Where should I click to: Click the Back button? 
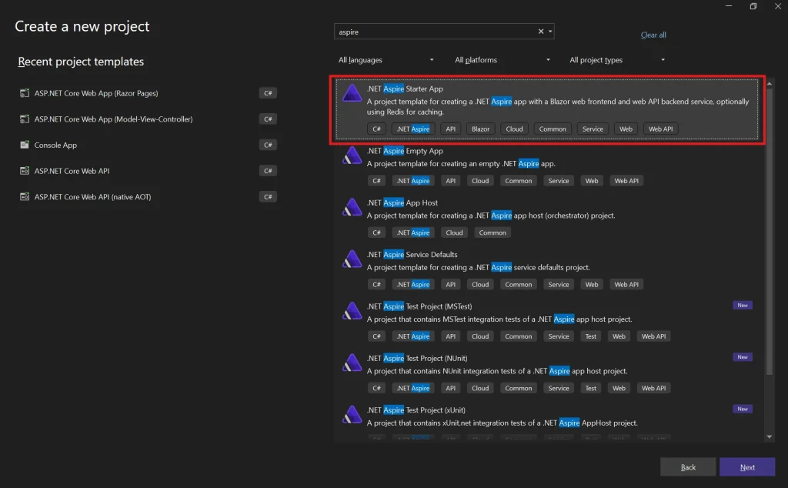pos(688,467)
